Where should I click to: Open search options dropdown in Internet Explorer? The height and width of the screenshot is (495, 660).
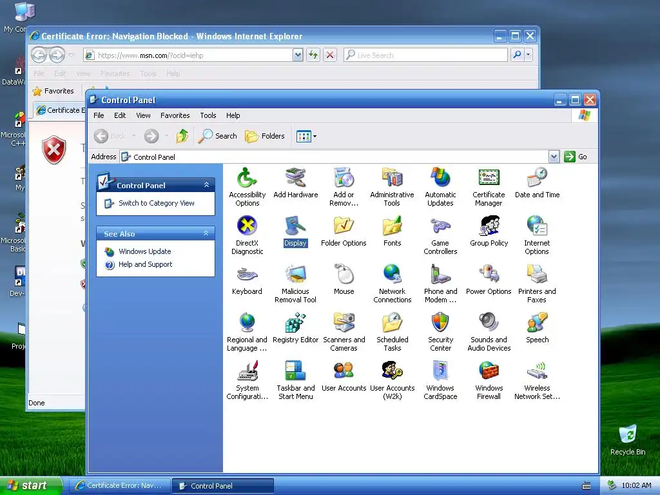point(529,55)
